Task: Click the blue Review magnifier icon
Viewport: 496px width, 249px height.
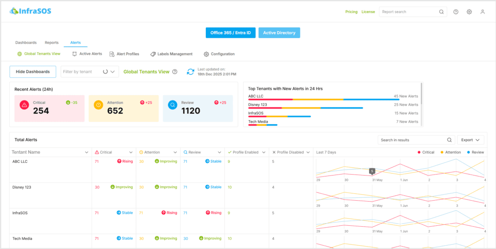Action: (172, 104)
